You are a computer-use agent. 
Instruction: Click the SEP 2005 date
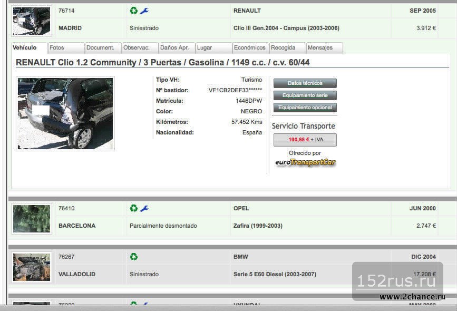423,11
